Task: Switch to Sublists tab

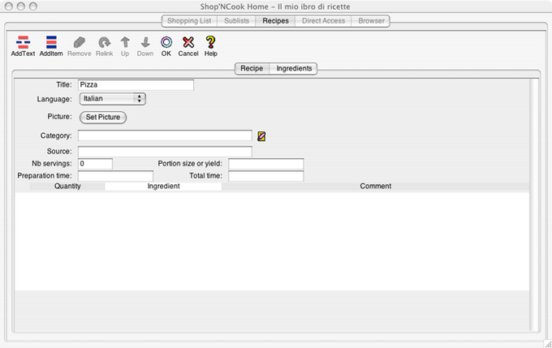Action: tap(236, 21)
